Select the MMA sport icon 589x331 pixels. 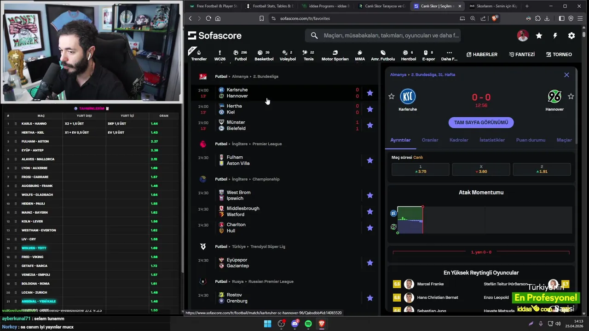click(x=360, y=55)
